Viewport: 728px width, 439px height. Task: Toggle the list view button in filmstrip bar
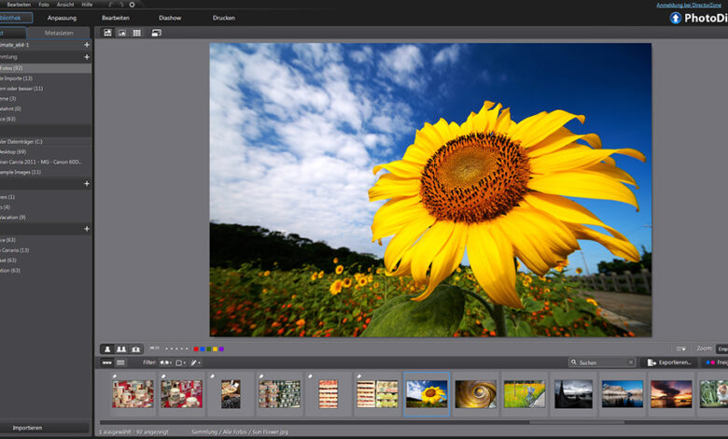pyautogui.click(x=119, y=362)
